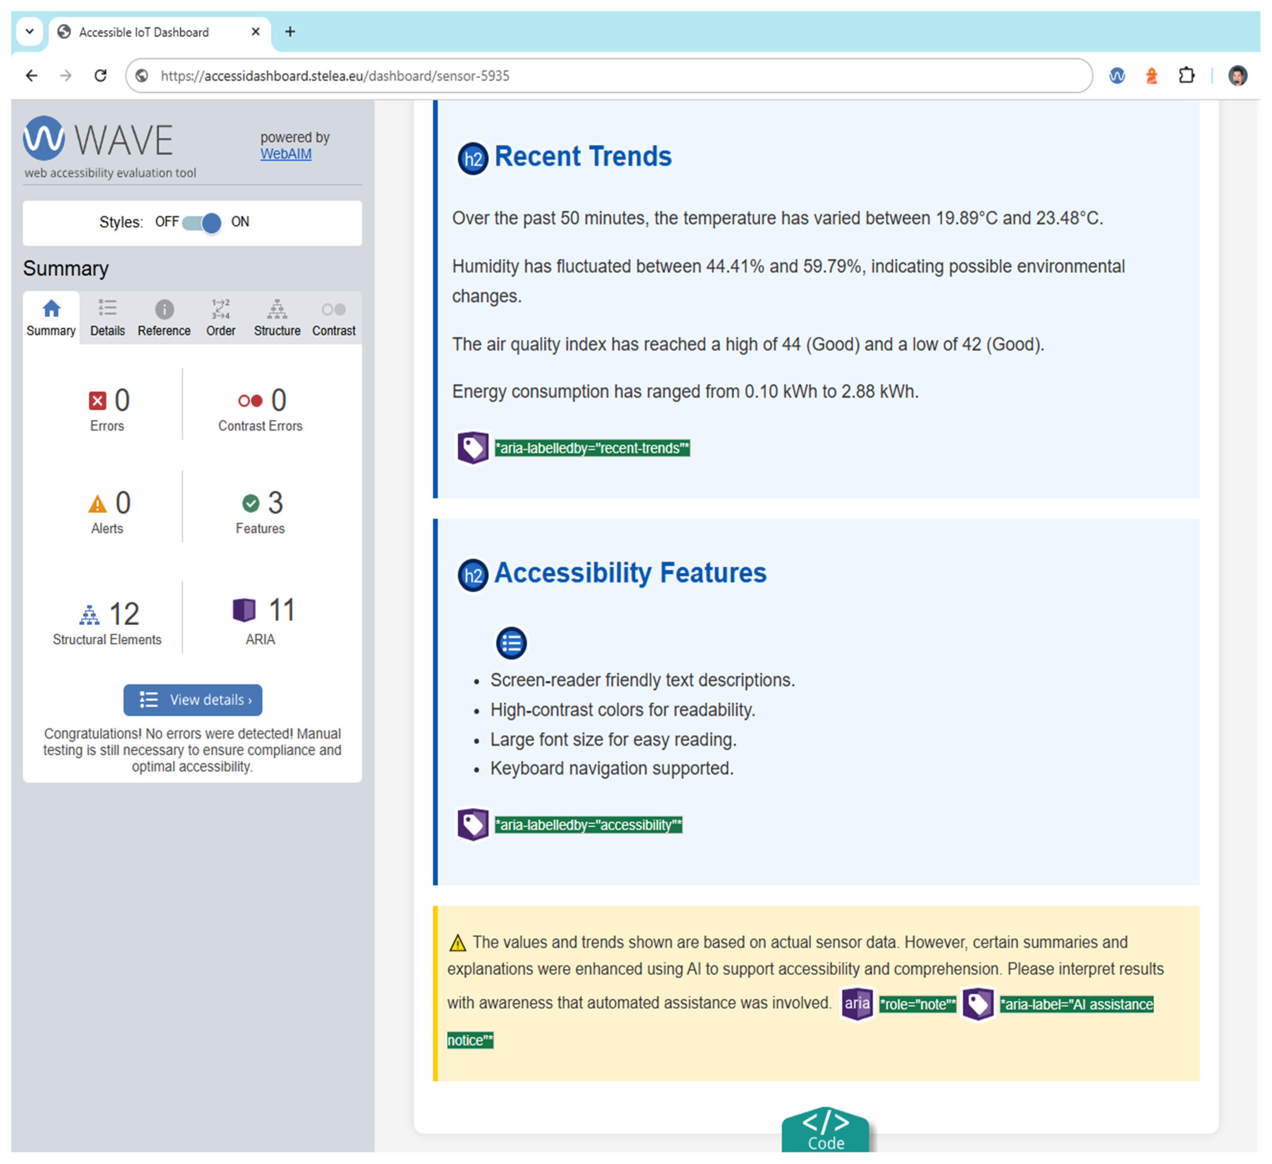Click the ARIA label icon before AI assistance
This screenshot has height=1164, width=1272.
tap(979, 1004)
